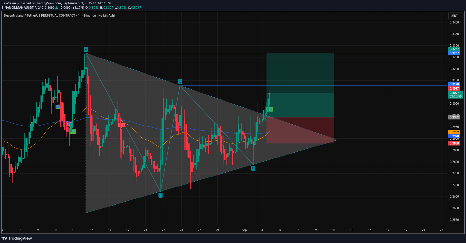Image resolution: width=466 pixels, height=243 pixels.
Task: Click the blue 0.3267 horizontal line price label
Action: 454,53
